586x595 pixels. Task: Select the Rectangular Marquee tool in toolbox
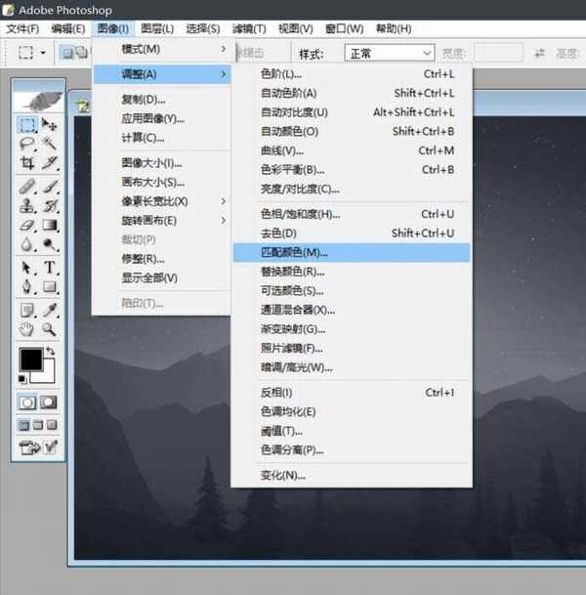coord(27,124)
